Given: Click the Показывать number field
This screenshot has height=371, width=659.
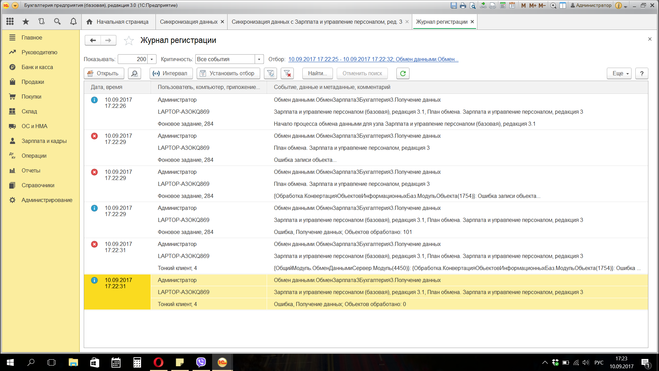Looking at the screenshot, I should (133, 59).
